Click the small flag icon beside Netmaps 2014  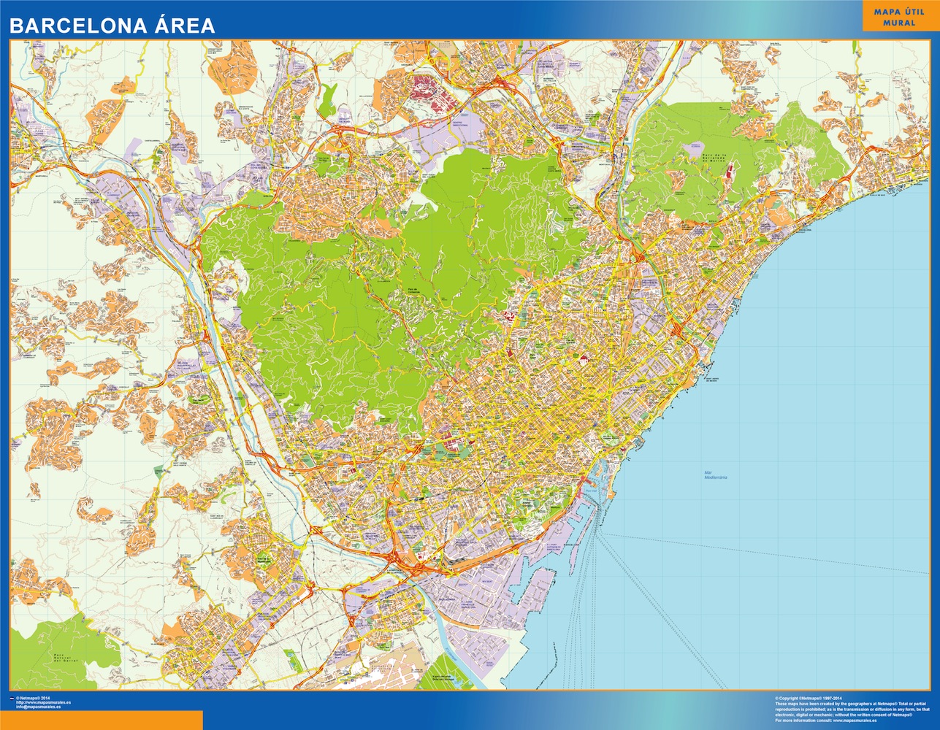10,698
